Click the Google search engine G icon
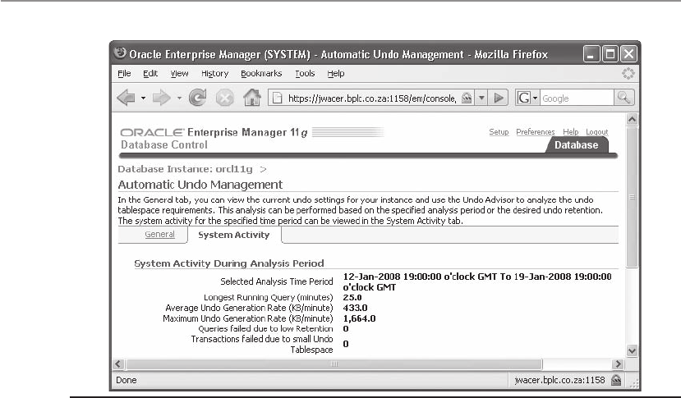This screenshot has height=398, width=681. [x=524, y=98]
